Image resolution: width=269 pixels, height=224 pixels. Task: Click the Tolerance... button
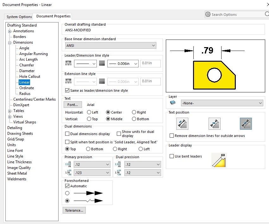coord(74,210)
